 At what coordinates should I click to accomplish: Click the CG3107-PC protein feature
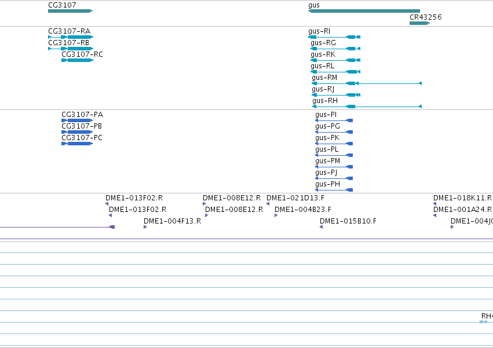77,144
